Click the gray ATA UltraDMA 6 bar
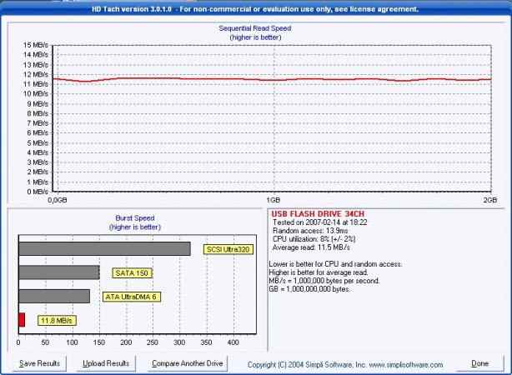The image size is (512, 375). (54, 296)
